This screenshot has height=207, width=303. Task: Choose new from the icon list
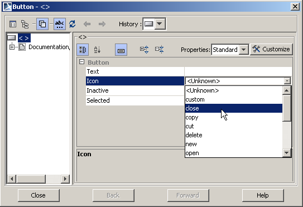(234, 144)
